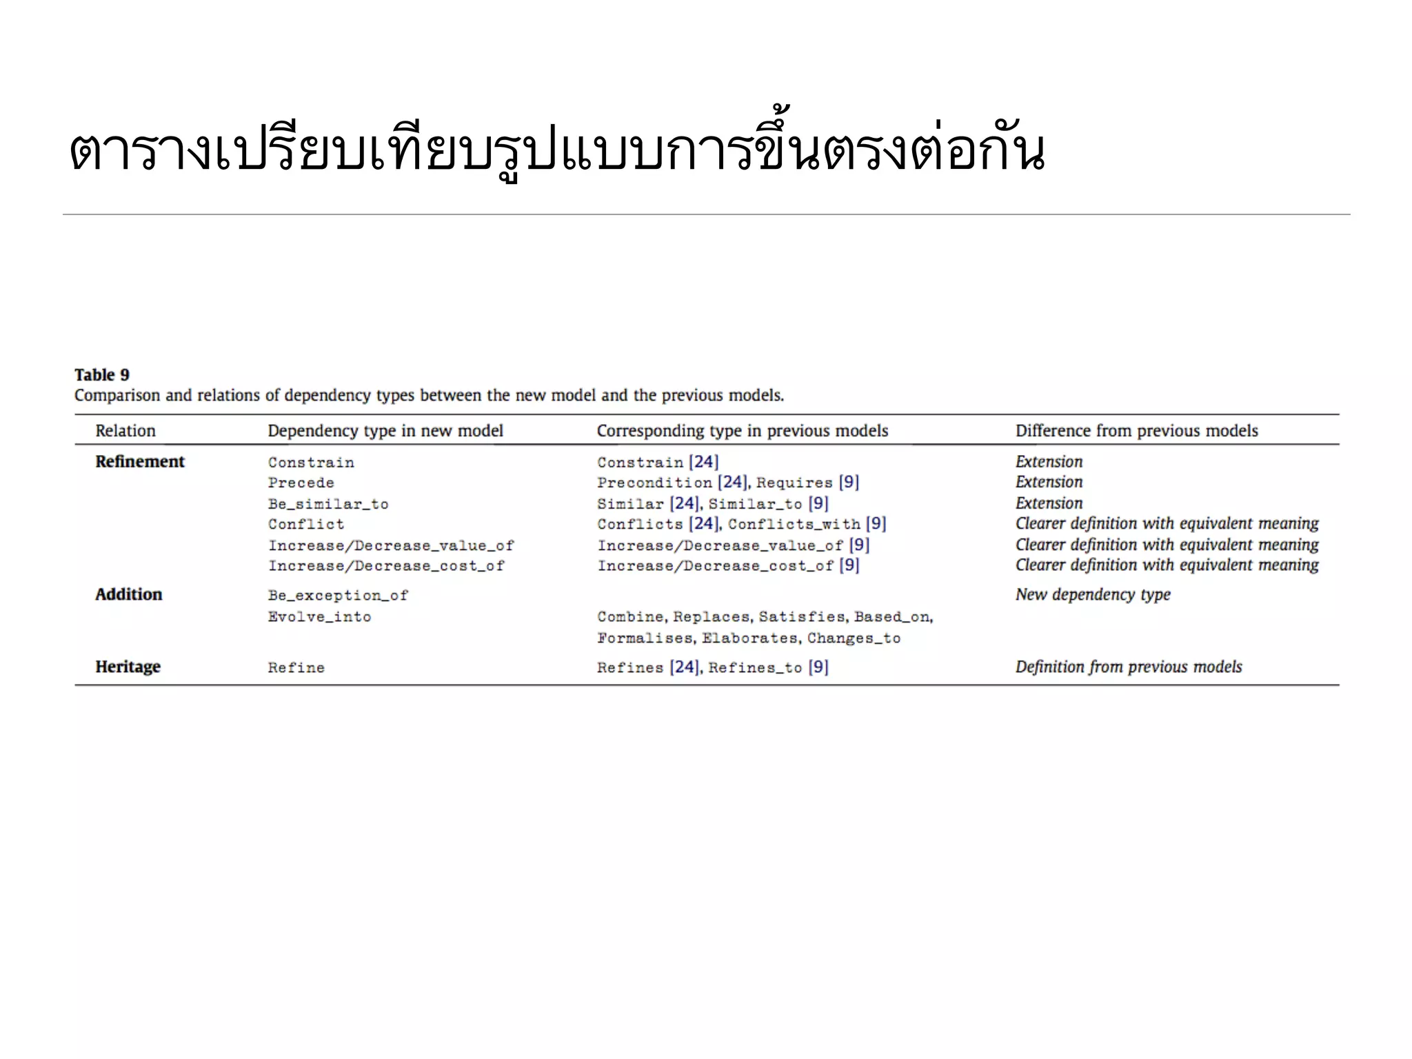Click 'Clearer definition' text in the cost_of row
Image resolution: width=1412 pixels, height=1059 pixels.
tap(1167, 565)
